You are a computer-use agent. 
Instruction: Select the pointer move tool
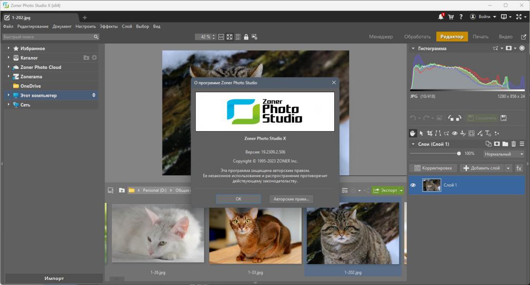421,133
